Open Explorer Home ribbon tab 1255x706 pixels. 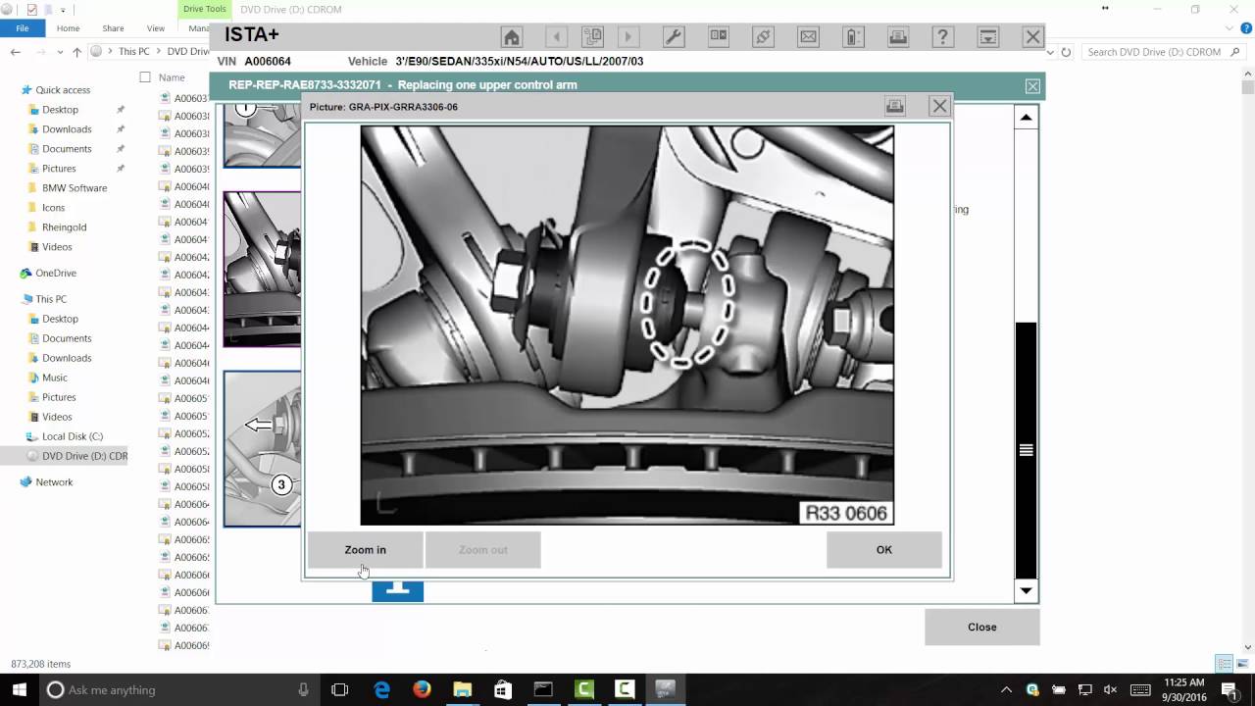pos(68,28)
